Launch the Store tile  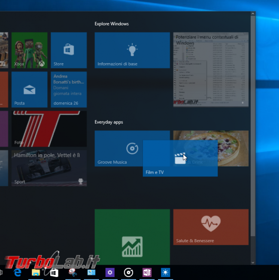(69, 50)
